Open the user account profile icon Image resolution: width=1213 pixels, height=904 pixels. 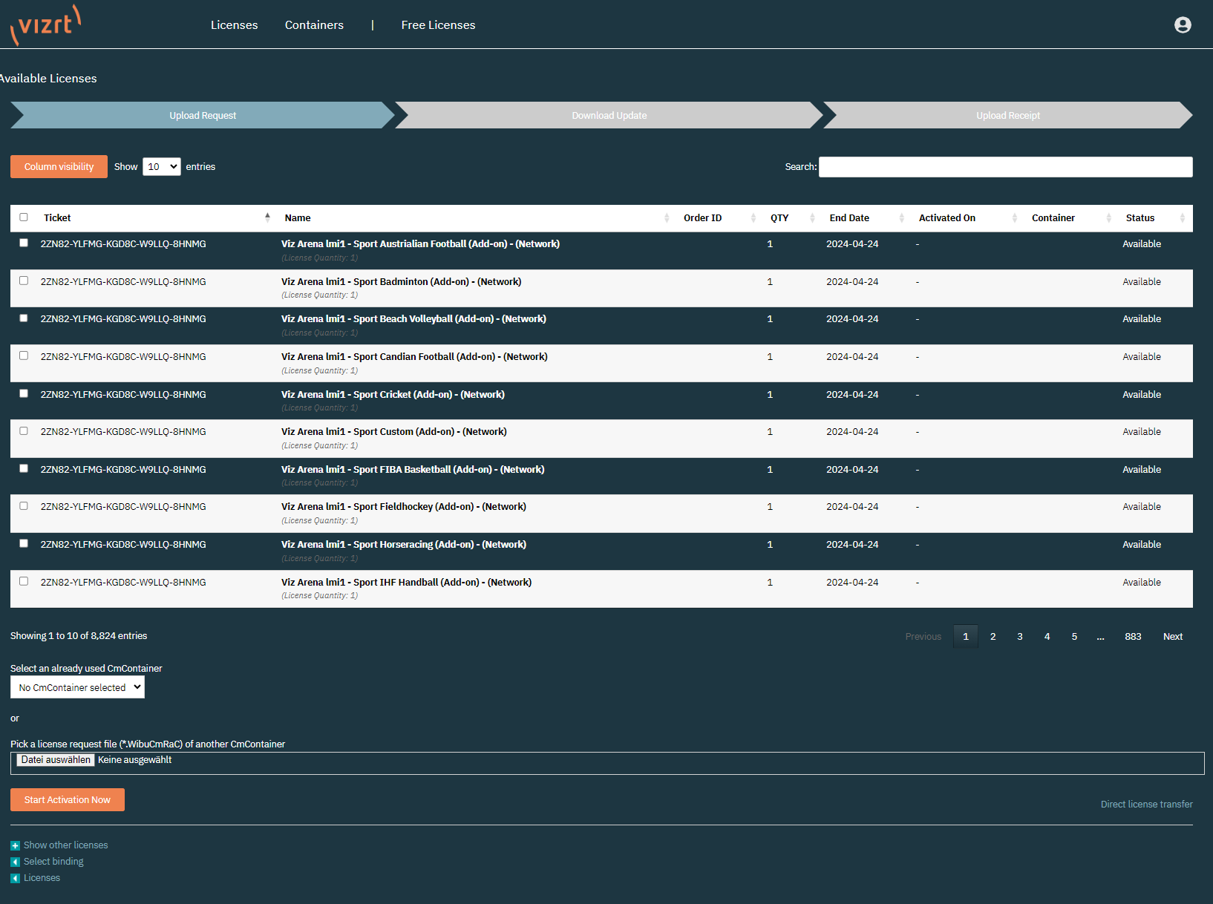point(1183,25)
